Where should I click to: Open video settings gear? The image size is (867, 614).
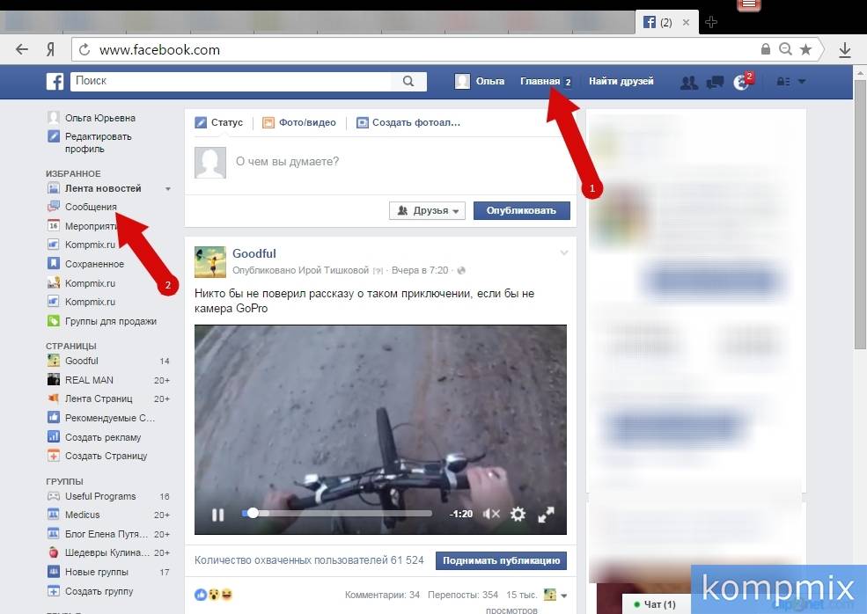pos(518,514)
